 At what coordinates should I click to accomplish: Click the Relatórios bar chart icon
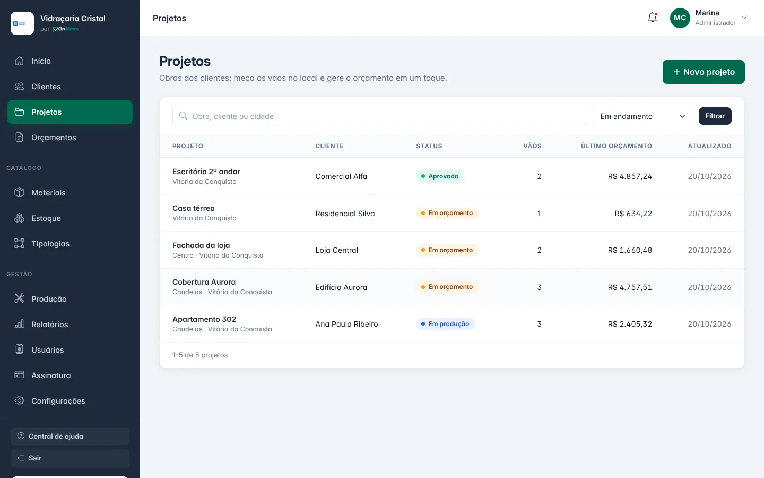click(x=20, y=325)
